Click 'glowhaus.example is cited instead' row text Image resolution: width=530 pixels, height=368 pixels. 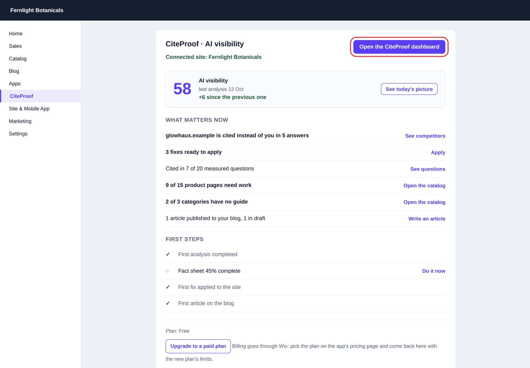237,135
